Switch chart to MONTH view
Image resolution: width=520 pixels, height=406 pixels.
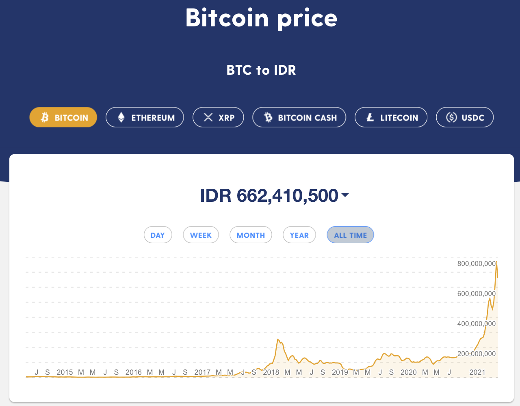tap(251, 235)
